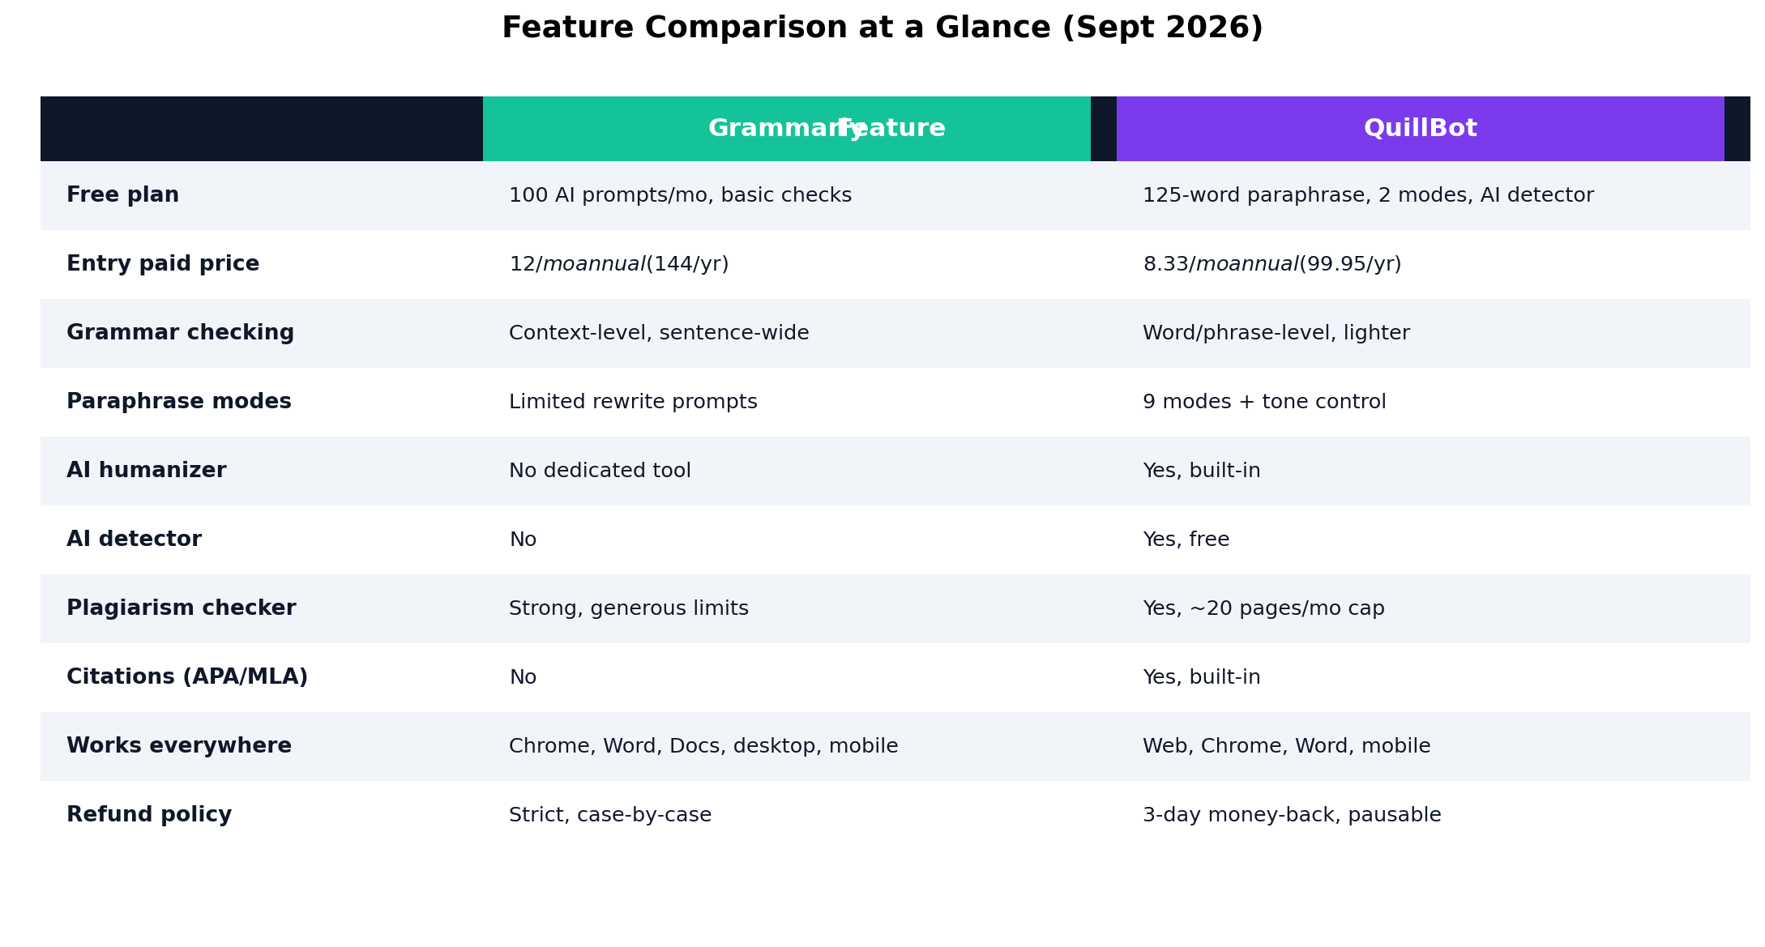Click the 'Citations (APA/MLA)' row label
This screenshot has height=947, width=1765.
pyautogui.click(x=187, y=677)
